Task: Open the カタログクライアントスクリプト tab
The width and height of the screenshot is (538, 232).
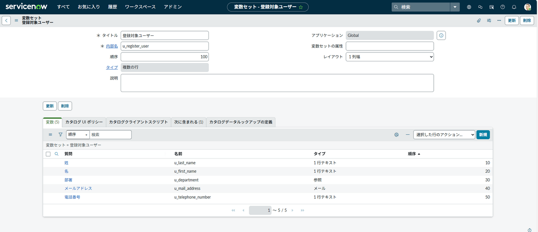Action: [138, 122]
